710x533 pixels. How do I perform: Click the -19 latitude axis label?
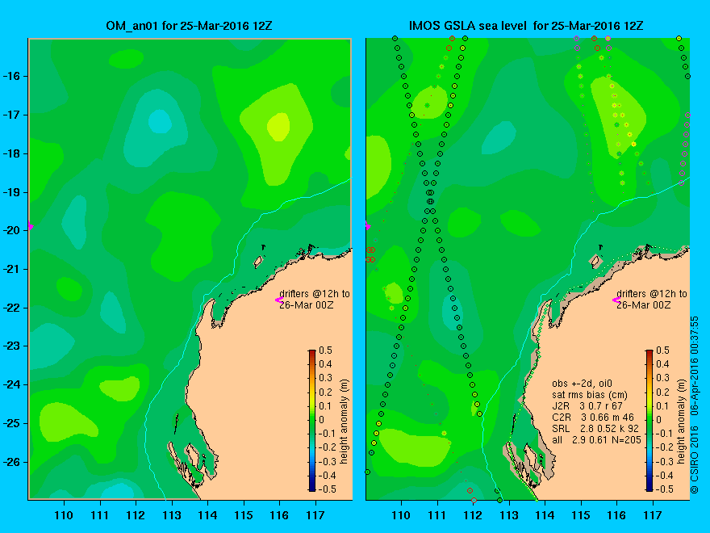(x=12, y=192)
